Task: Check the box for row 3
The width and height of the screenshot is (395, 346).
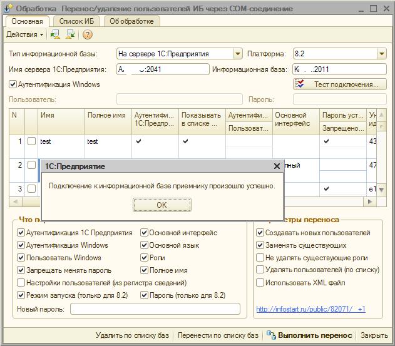Action: point(31,188)
